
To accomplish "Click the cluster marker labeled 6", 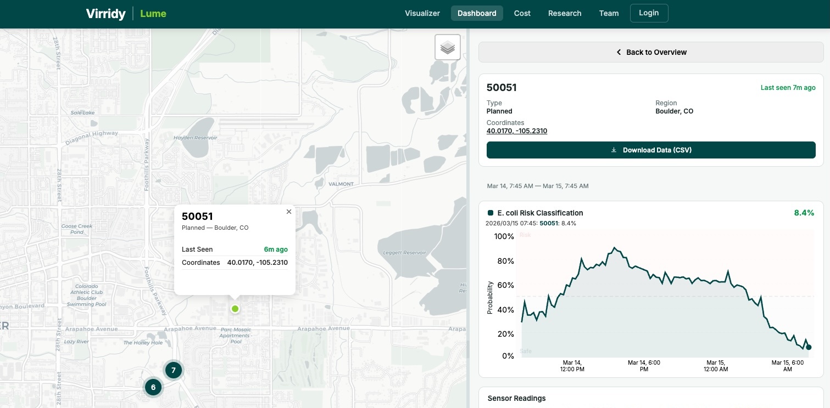I will click(153, 387).
